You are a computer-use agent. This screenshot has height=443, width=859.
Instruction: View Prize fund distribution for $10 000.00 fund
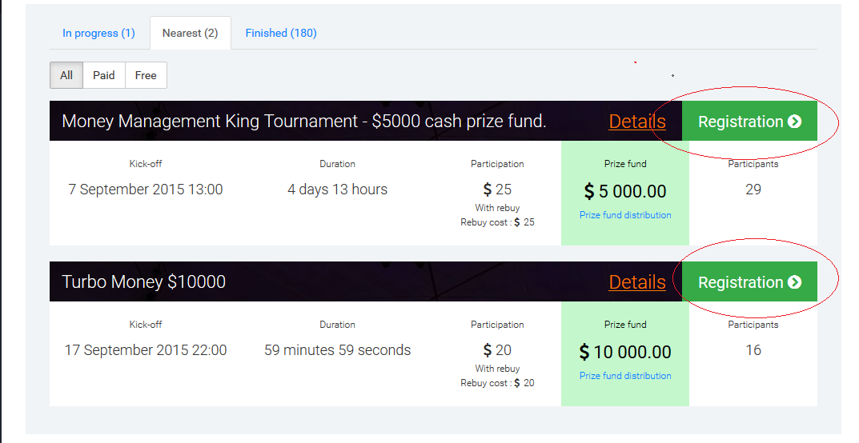(625, 376)
